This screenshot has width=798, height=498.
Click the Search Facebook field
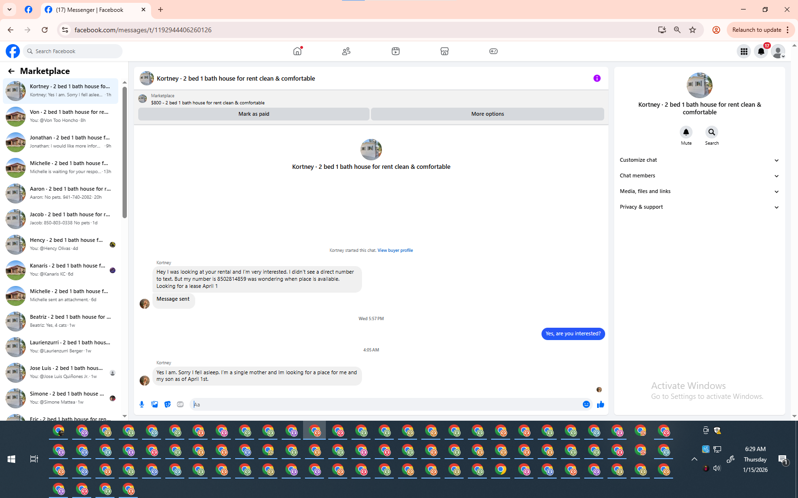coord(73,51)
